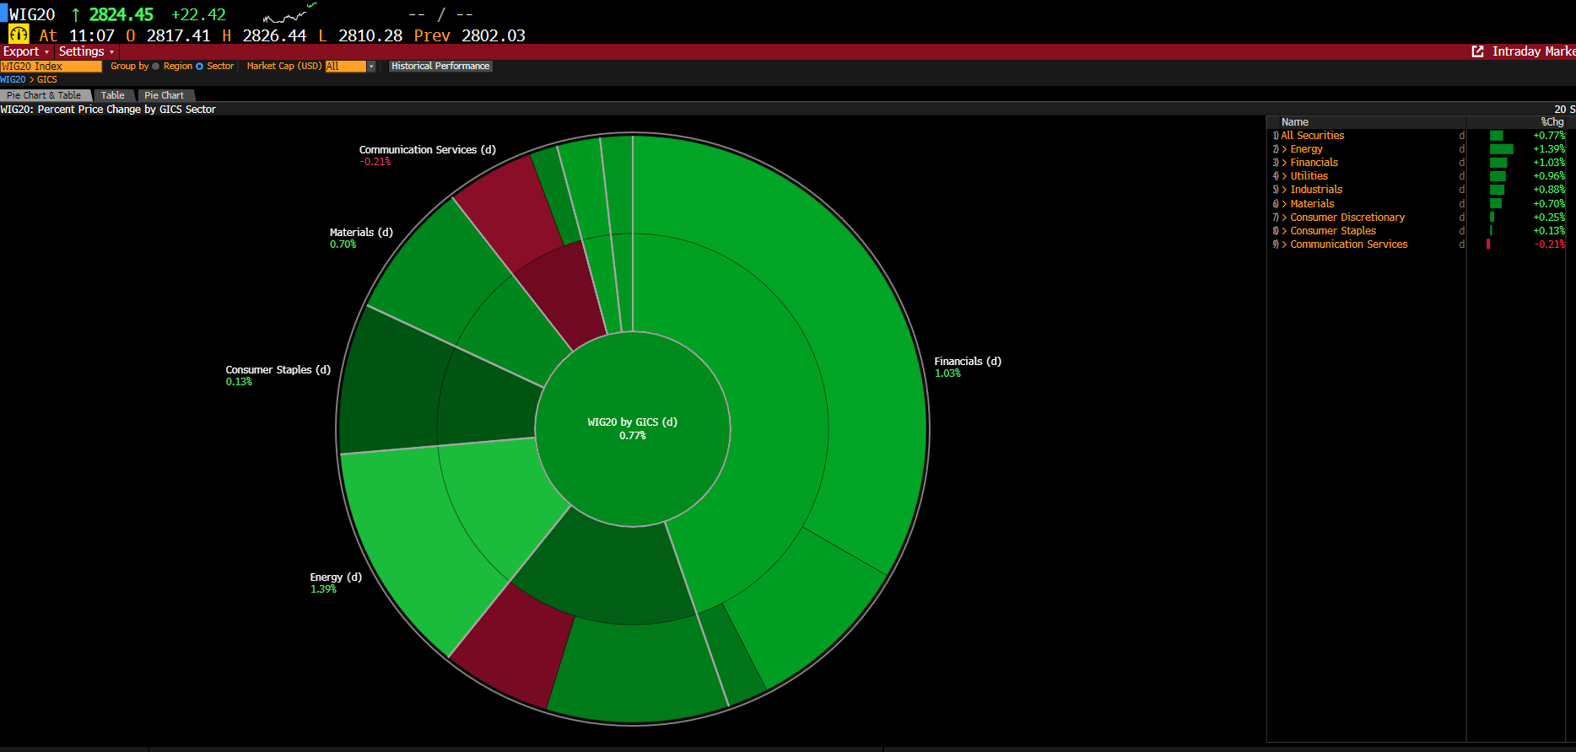This screenshot has width=1576, height=752.
Task: Select the All Securities table row
Action: (1417, 136)
